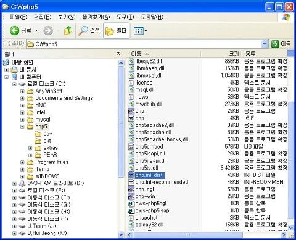Viewport: 296px width, 240px height.
Task: Open the 도구(T) menu
Action: click(125, 17)
